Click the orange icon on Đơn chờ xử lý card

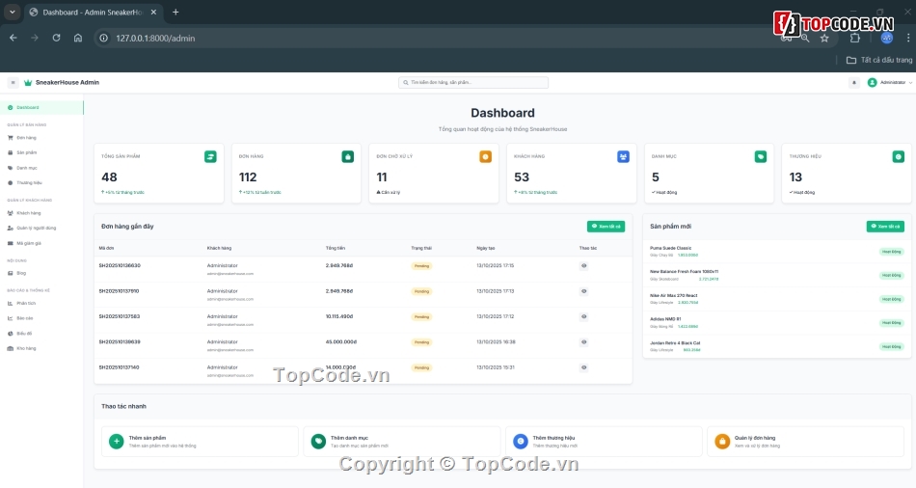486,156
